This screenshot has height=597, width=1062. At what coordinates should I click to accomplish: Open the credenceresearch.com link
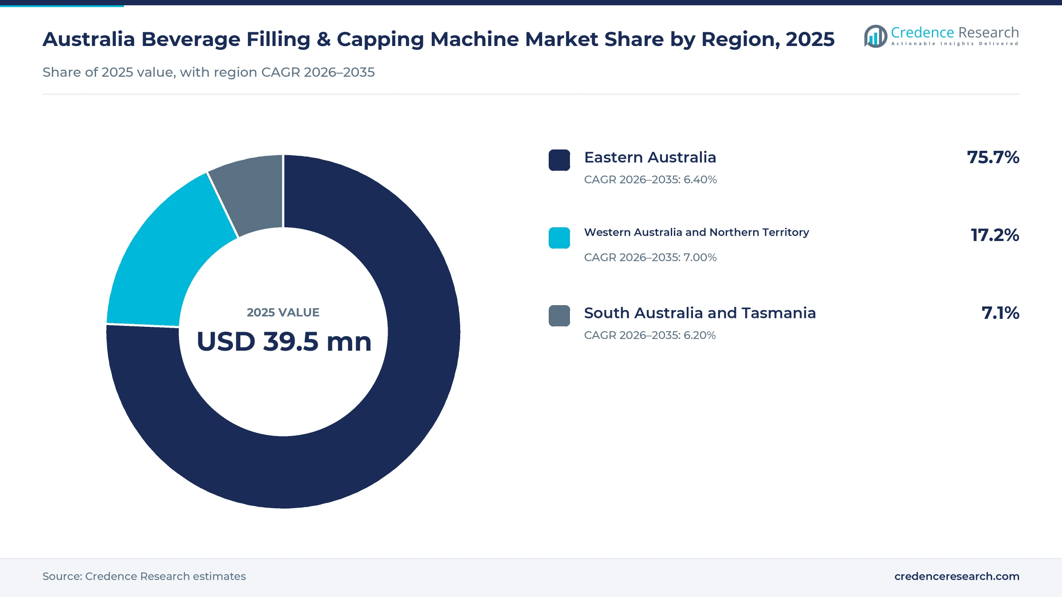pos(957,576)
